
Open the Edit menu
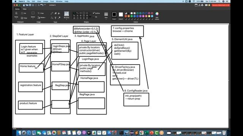pyautogui.click(x=33, y=1)
